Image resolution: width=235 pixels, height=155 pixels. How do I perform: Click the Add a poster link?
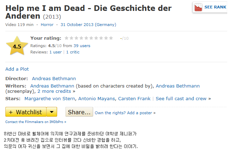(x=140, y=113)
